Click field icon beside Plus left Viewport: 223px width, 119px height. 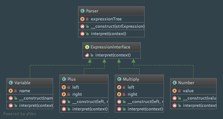(64, 87)
